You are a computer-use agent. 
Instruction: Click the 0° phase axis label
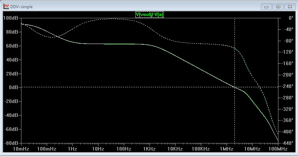click(291, 18)
